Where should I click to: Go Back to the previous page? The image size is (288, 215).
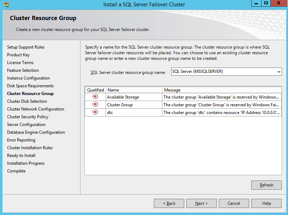(x=169, y=203)
